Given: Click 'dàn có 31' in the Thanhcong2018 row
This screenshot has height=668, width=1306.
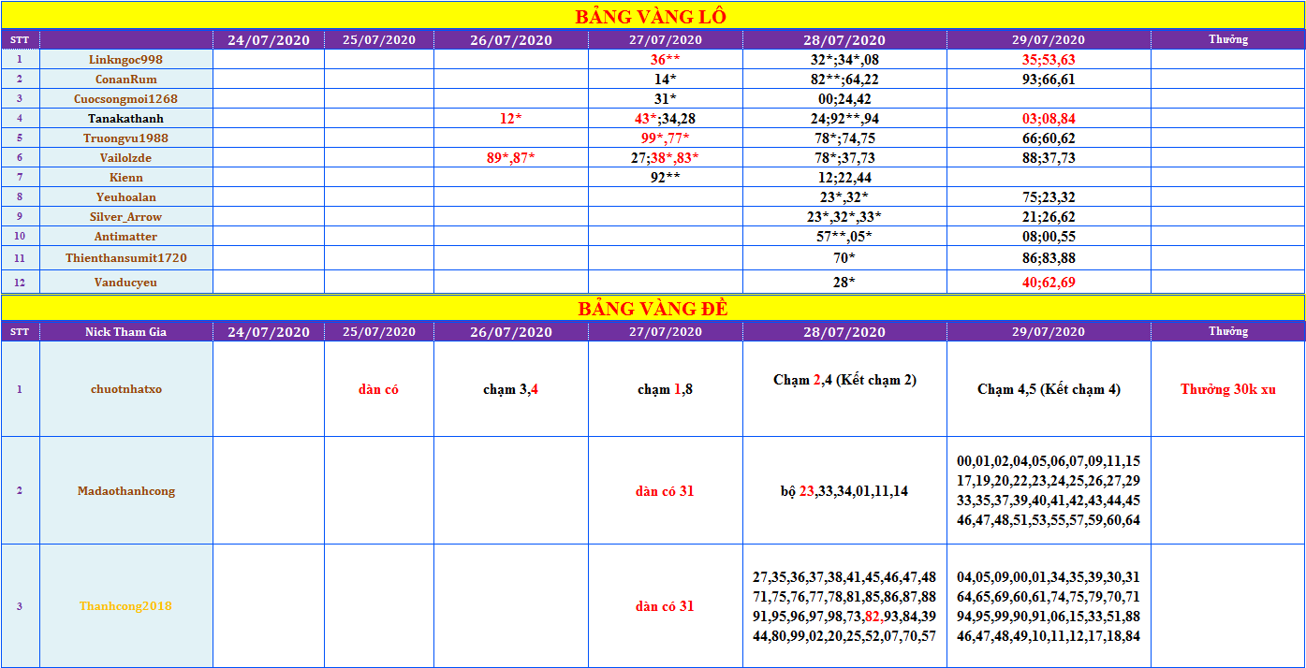Looking at the screenshot, I should click(x=666, y=606).
